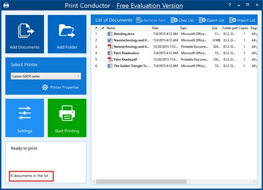Click the printer app icon in title bar
The image size is (263, 190).
pyautogui.click(x=6, y=5)
